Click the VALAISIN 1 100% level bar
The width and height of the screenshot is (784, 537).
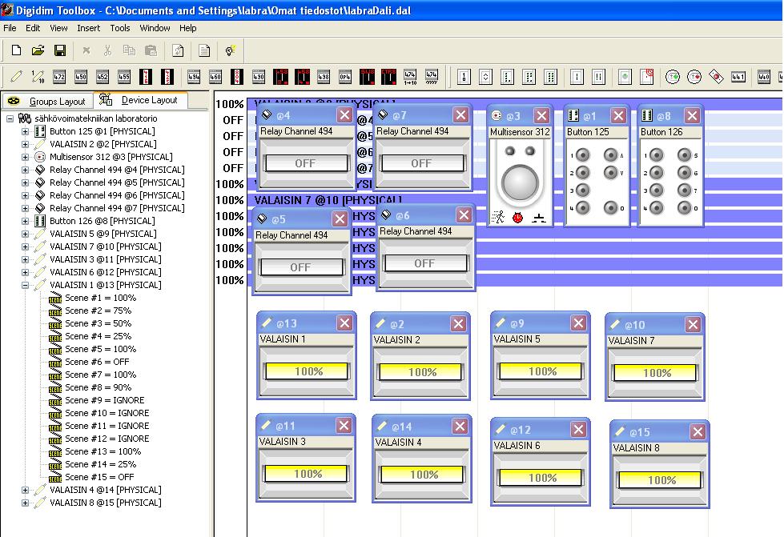click(x=307, y=371)
